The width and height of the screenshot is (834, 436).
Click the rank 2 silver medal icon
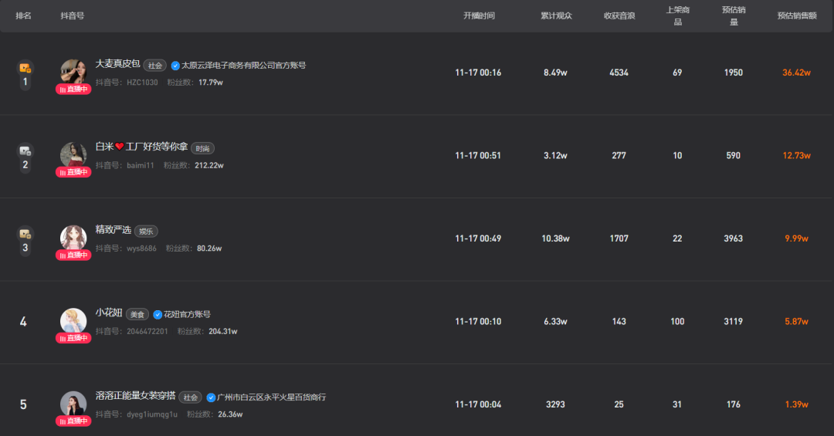pos(25,151)
